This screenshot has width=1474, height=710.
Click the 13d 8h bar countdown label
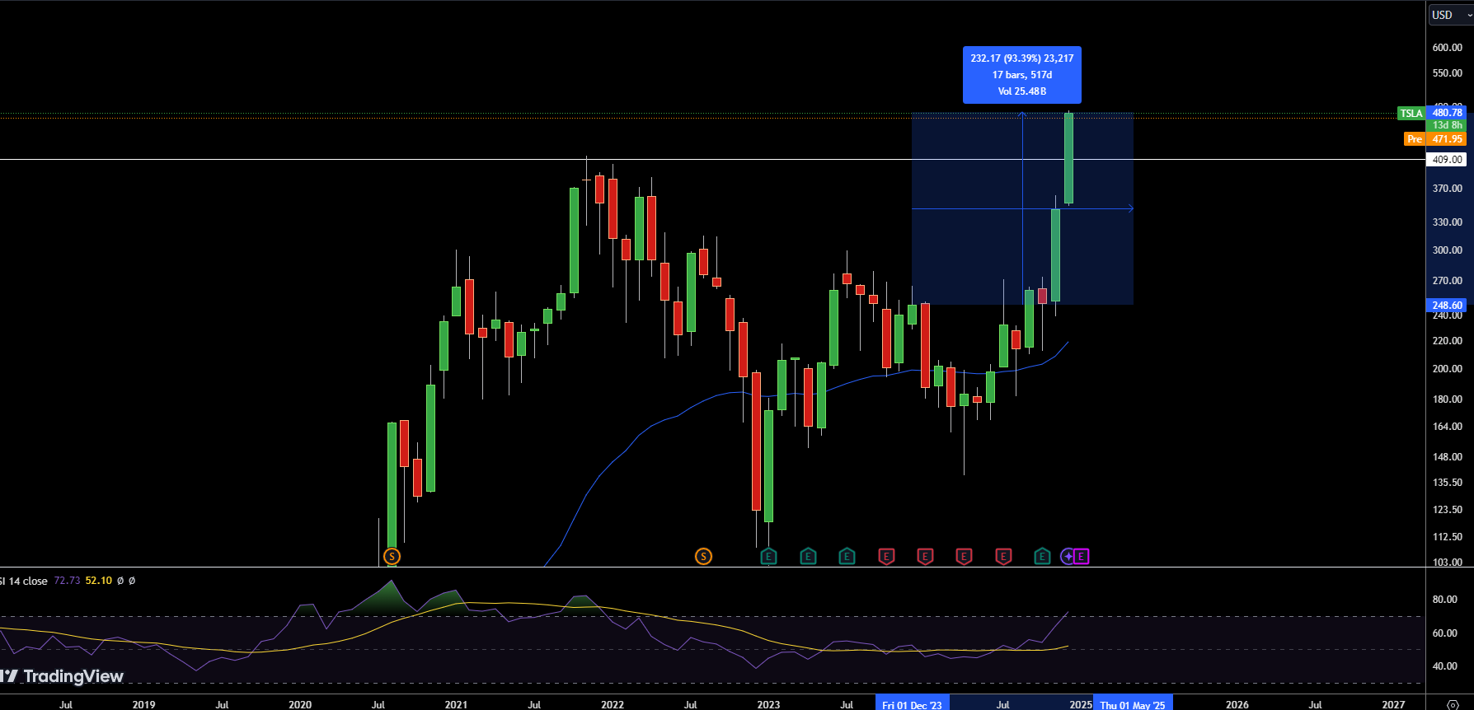point(1447,125)
